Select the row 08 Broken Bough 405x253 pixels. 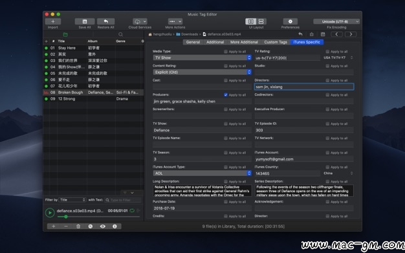tap(93, 93)
